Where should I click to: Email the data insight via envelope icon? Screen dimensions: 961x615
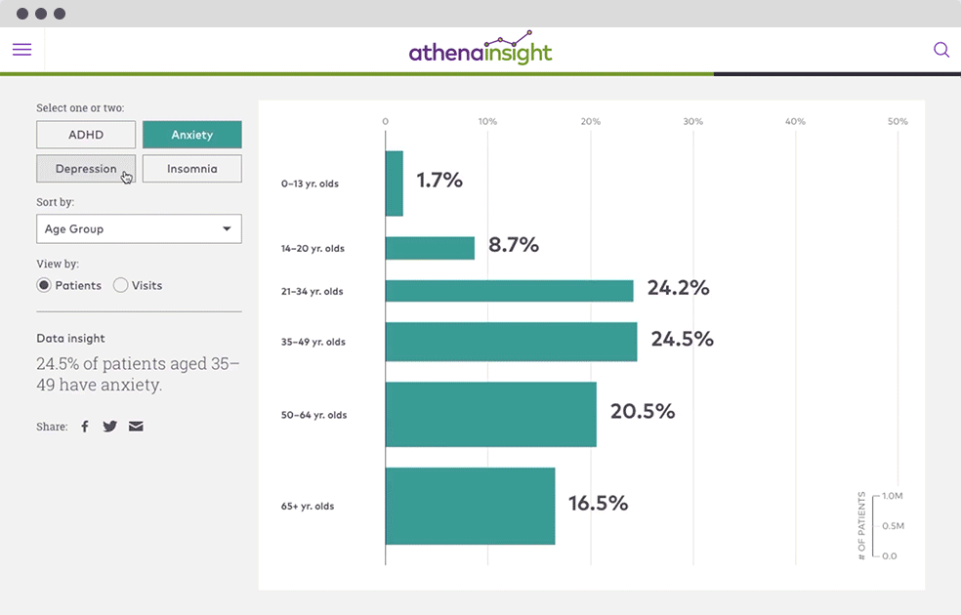tap(136, 426)
